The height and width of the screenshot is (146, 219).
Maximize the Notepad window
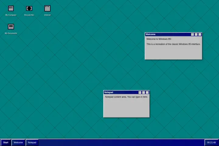144,92
